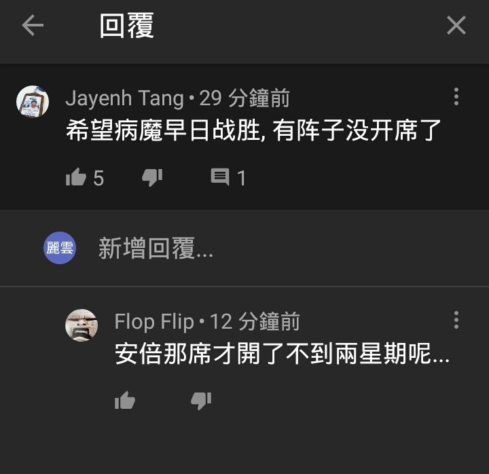Tap the 麗雲 user avatar

coord(60,248)
